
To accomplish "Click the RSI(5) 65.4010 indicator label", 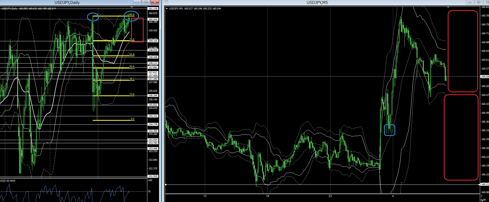I will point(8,181).
